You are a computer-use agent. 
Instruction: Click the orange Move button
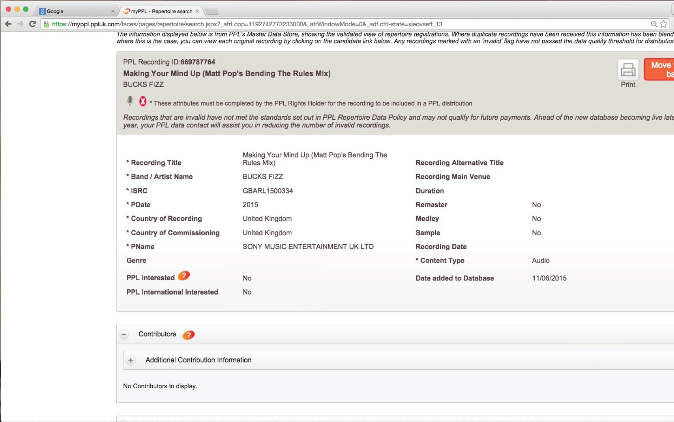[659, 69]
